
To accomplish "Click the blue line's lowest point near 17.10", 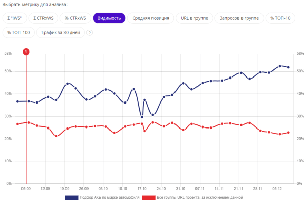I will pos(142,117).
